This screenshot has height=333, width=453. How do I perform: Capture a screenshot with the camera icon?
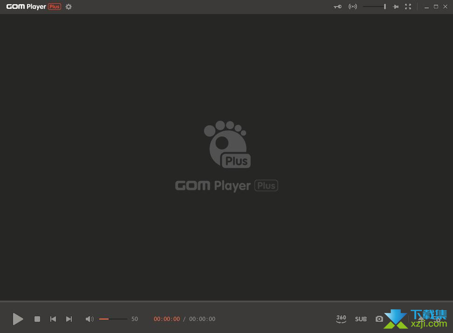click(x=379, y=319)
